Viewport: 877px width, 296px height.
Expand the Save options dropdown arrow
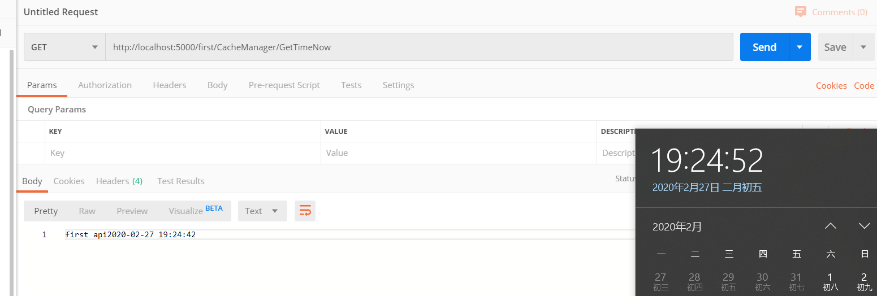pos(863,47)
